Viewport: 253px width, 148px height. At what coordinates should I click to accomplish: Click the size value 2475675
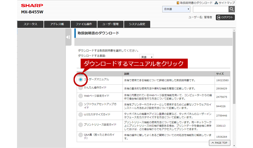(221, 97)
